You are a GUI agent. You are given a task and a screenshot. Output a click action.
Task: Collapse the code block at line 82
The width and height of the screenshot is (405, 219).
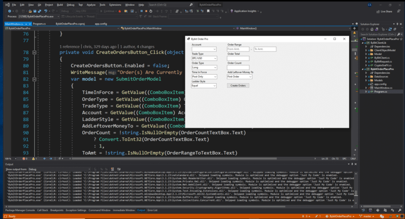tap(34, 79)
